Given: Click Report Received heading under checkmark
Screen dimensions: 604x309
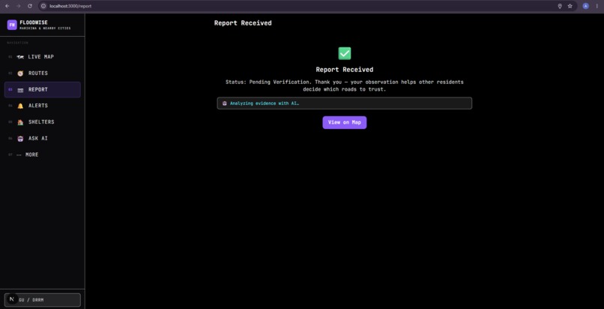Looking at the screenshot, I should (x=345, y=70).
